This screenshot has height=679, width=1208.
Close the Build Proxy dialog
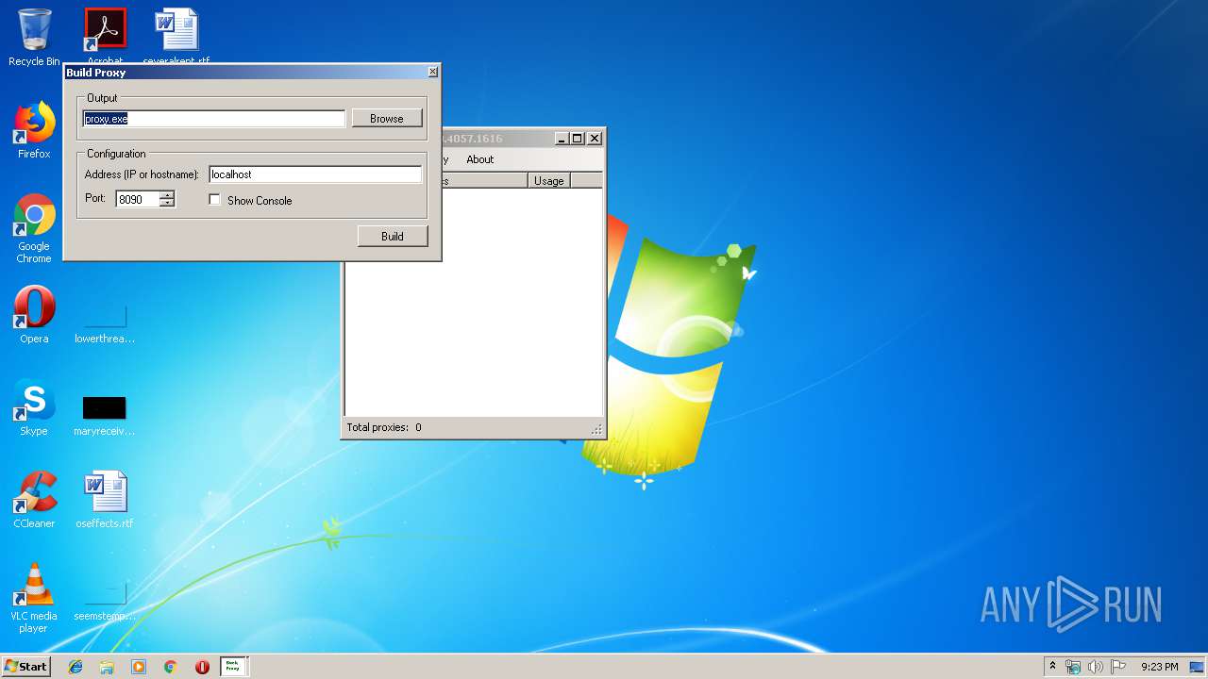click(433, 72)
